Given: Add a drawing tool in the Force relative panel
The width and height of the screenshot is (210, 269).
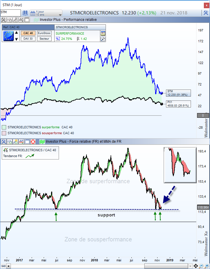Looking at the screenshot, I should click(x=15, y=142).
